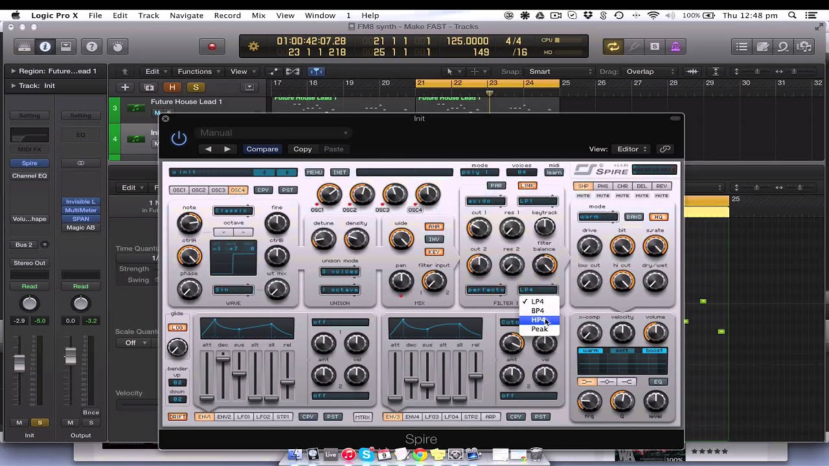Toggle the Solo S button in control bar
The height and width of the screenshot is (466, 829).
[655, 47]
